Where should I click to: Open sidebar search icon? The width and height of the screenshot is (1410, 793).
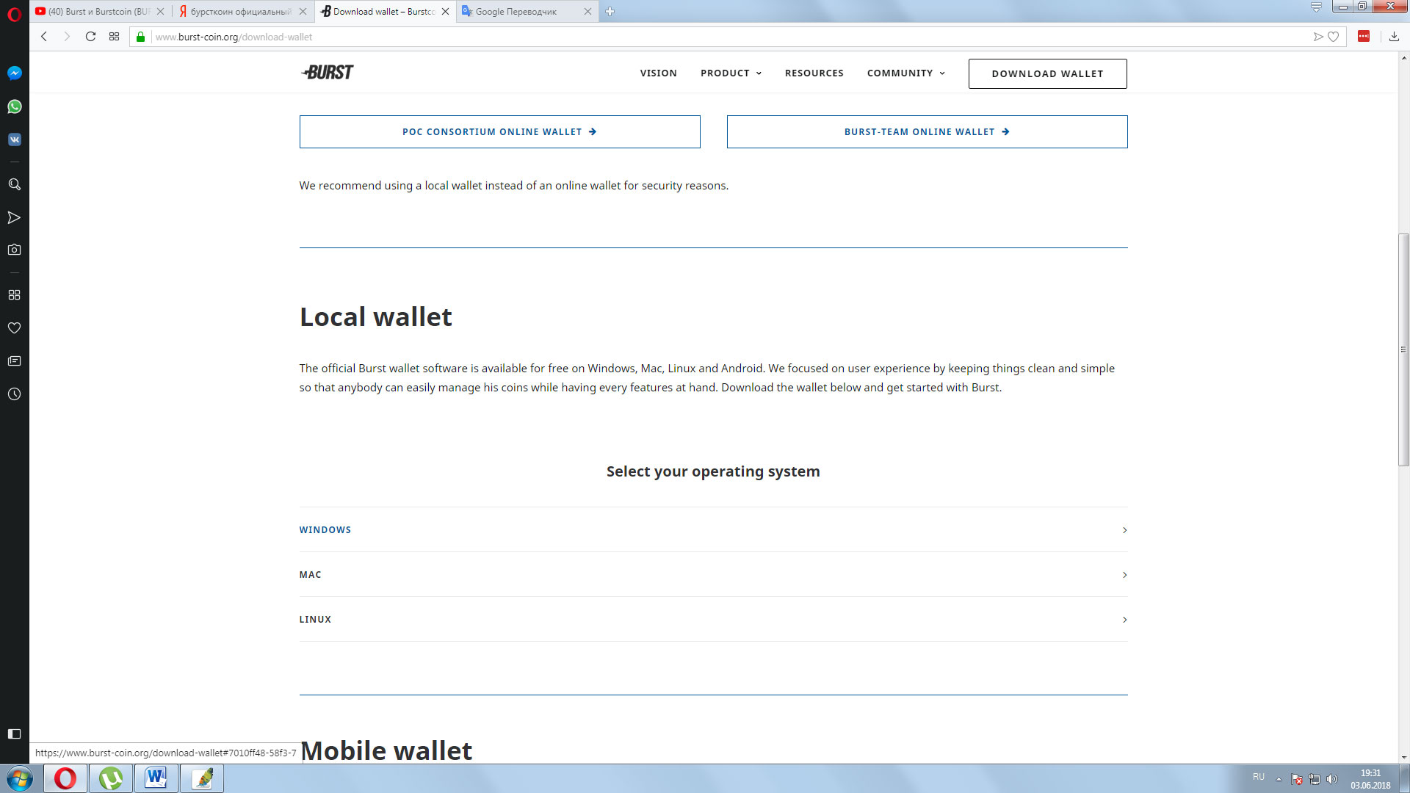click(x=14, y=184)
